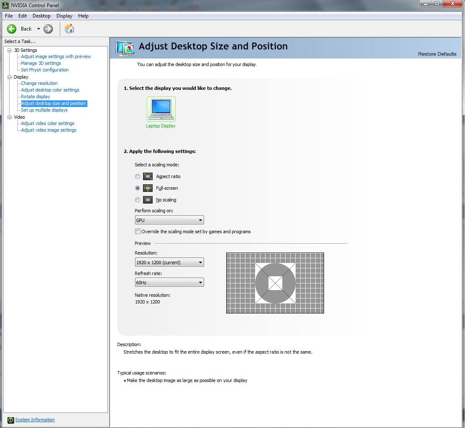The width and height of the screenshot is (465, 428).
Task: Click the Native resolution 1920 x 1200 value
Action: click(x=147, y=302)
